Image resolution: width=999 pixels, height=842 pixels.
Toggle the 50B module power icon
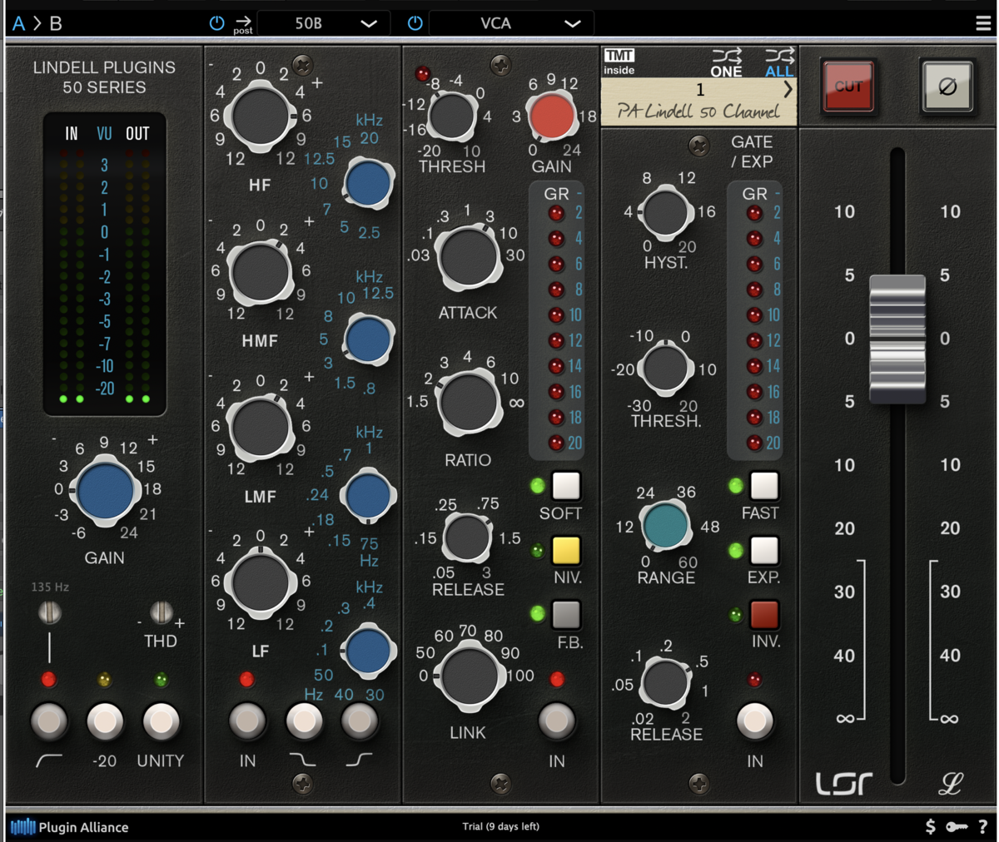pyautogui.click(x=216, y=23)
